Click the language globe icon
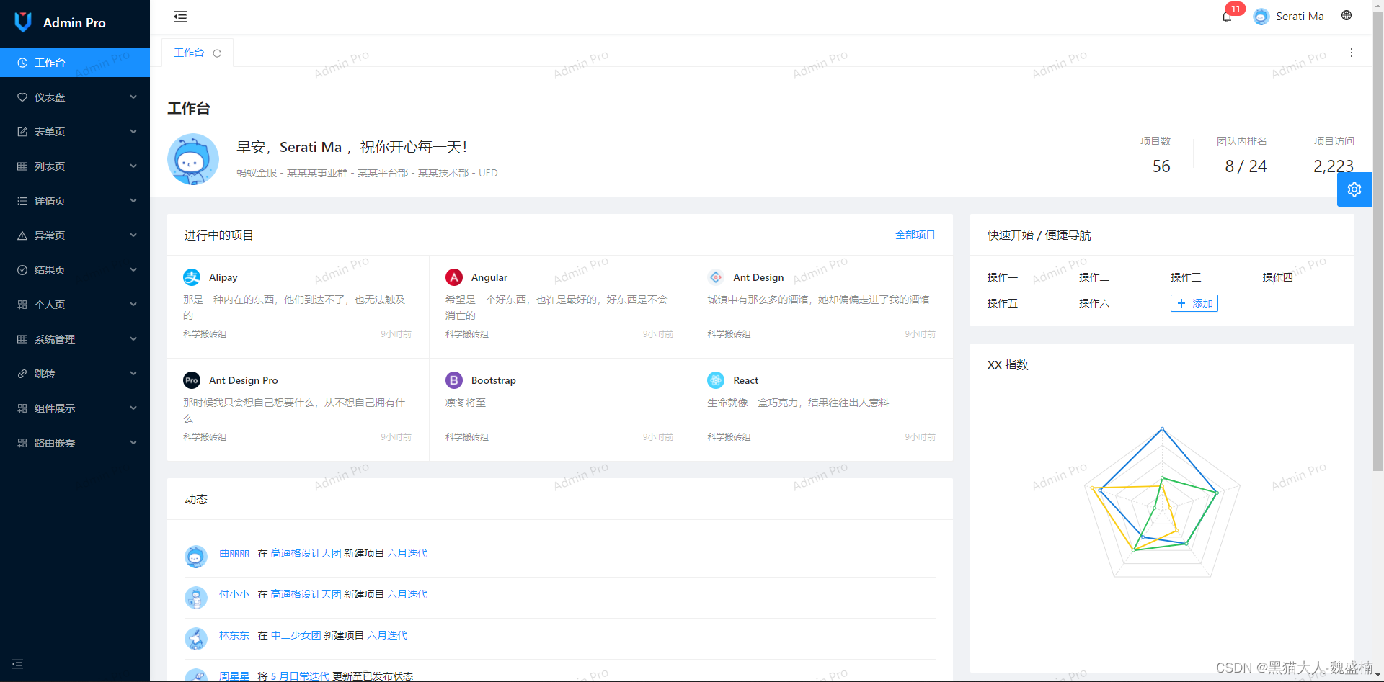 [x=1347, y=15]
